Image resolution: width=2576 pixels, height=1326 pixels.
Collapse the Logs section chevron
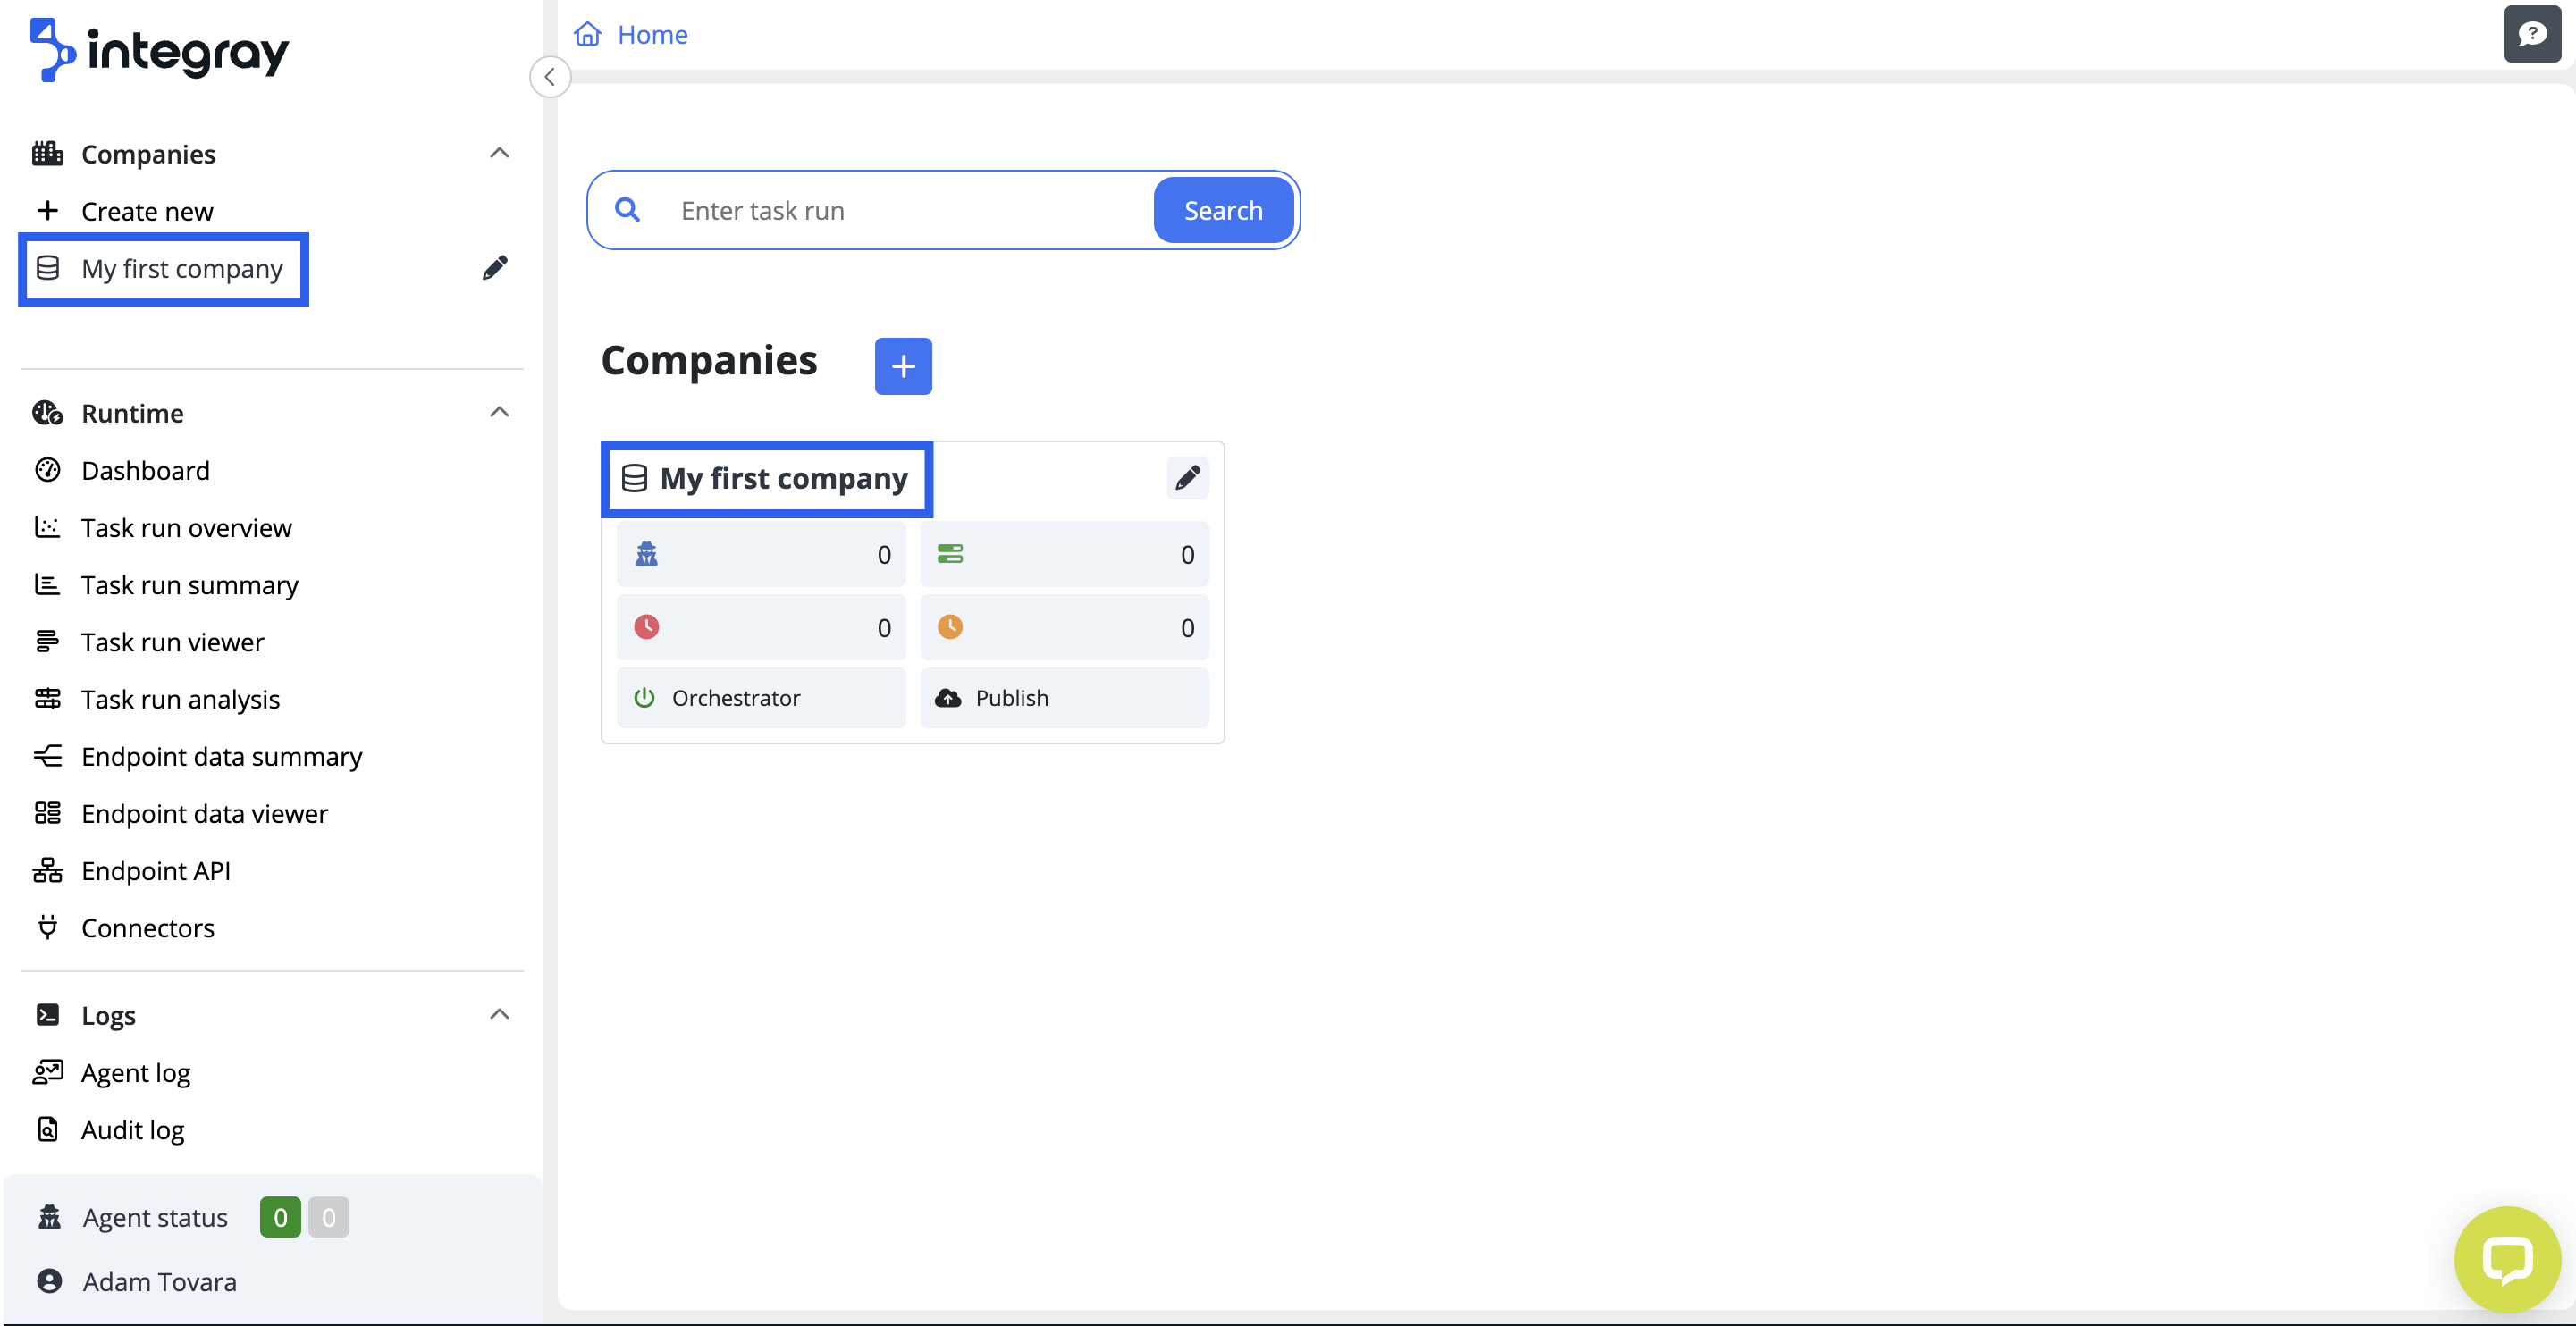(499, 1014)
